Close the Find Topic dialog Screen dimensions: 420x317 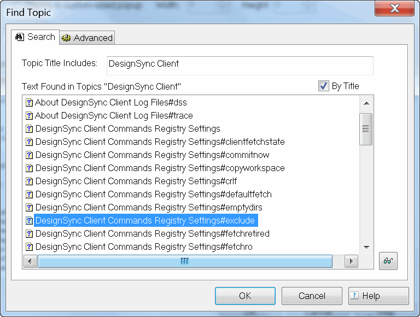coord(394,8)
